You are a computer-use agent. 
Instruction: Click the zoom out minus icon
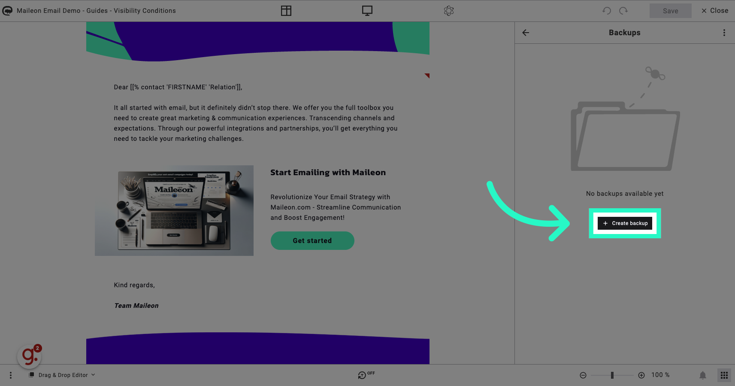click(x=583, y=375)
